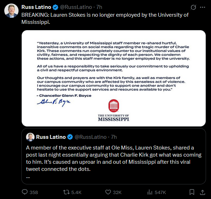Click the reply speech bubble icon
The width and height of the screenshot is (211, 199).
[25, 192]
